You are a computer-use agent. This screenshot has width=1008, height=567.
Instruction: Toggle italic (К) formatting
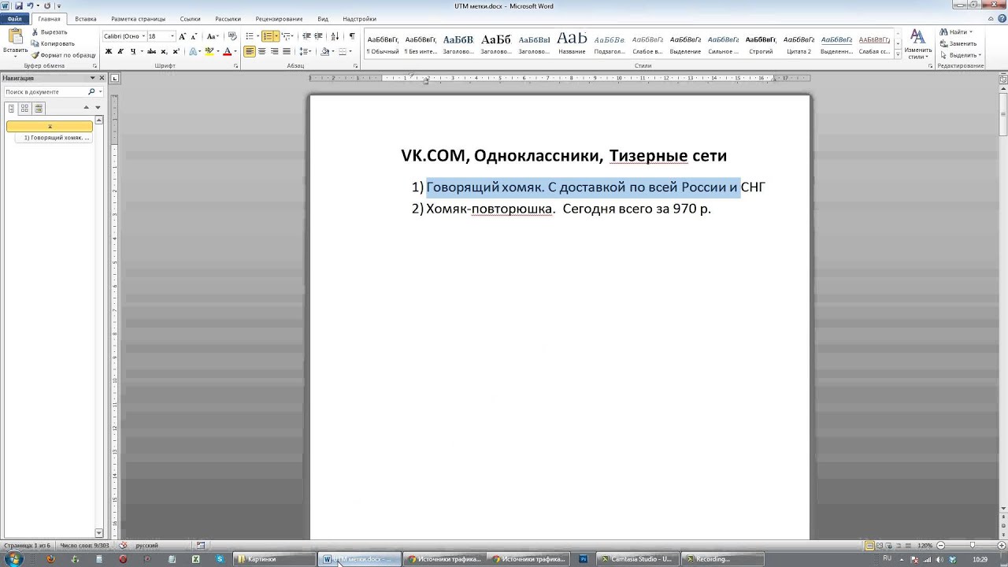[120, 51]
